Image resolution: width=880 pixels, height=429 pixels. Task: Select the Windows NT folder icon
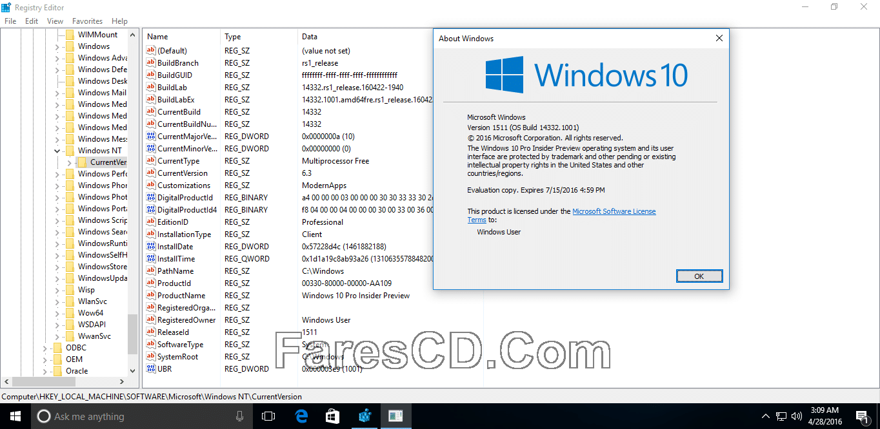70,151
